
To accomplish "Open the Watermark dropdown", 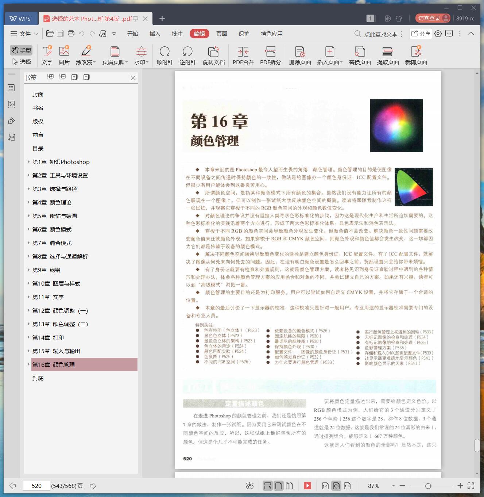I will [x=141, y=56].
